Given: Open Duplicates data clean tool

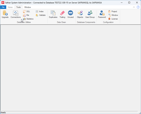Looking at the screenshot, I should pos(53,14).
